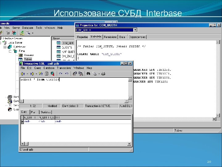Screen dimensions: 222x167
Task: Click the Fima database icon in the tree
Action: [x=15, y=51]
